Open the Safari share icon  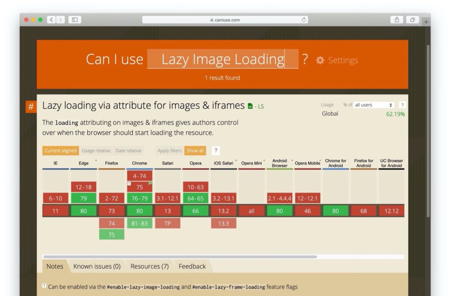point(397,20)
